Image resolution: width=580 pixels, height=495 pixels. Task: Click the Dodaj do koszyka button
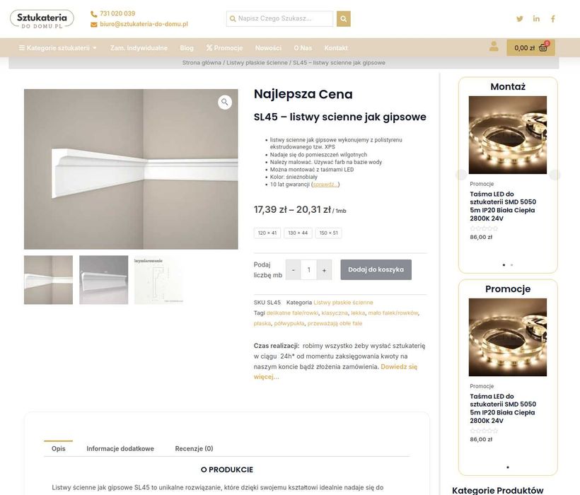pos(376,269)
